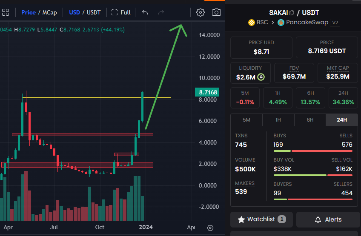This screenshot has width=361, height=236.
Task: Open time axis settings icon
Action: point(210,228)
